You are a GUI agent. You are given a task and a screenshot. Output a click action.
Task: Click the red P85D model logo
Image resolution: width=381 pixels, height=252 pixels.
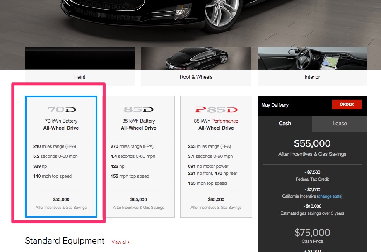216,110
